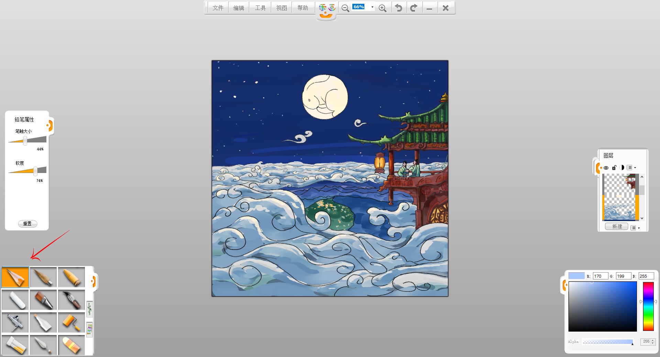
Task: Toggle the layer lock icon
Action: pos(614,168)
